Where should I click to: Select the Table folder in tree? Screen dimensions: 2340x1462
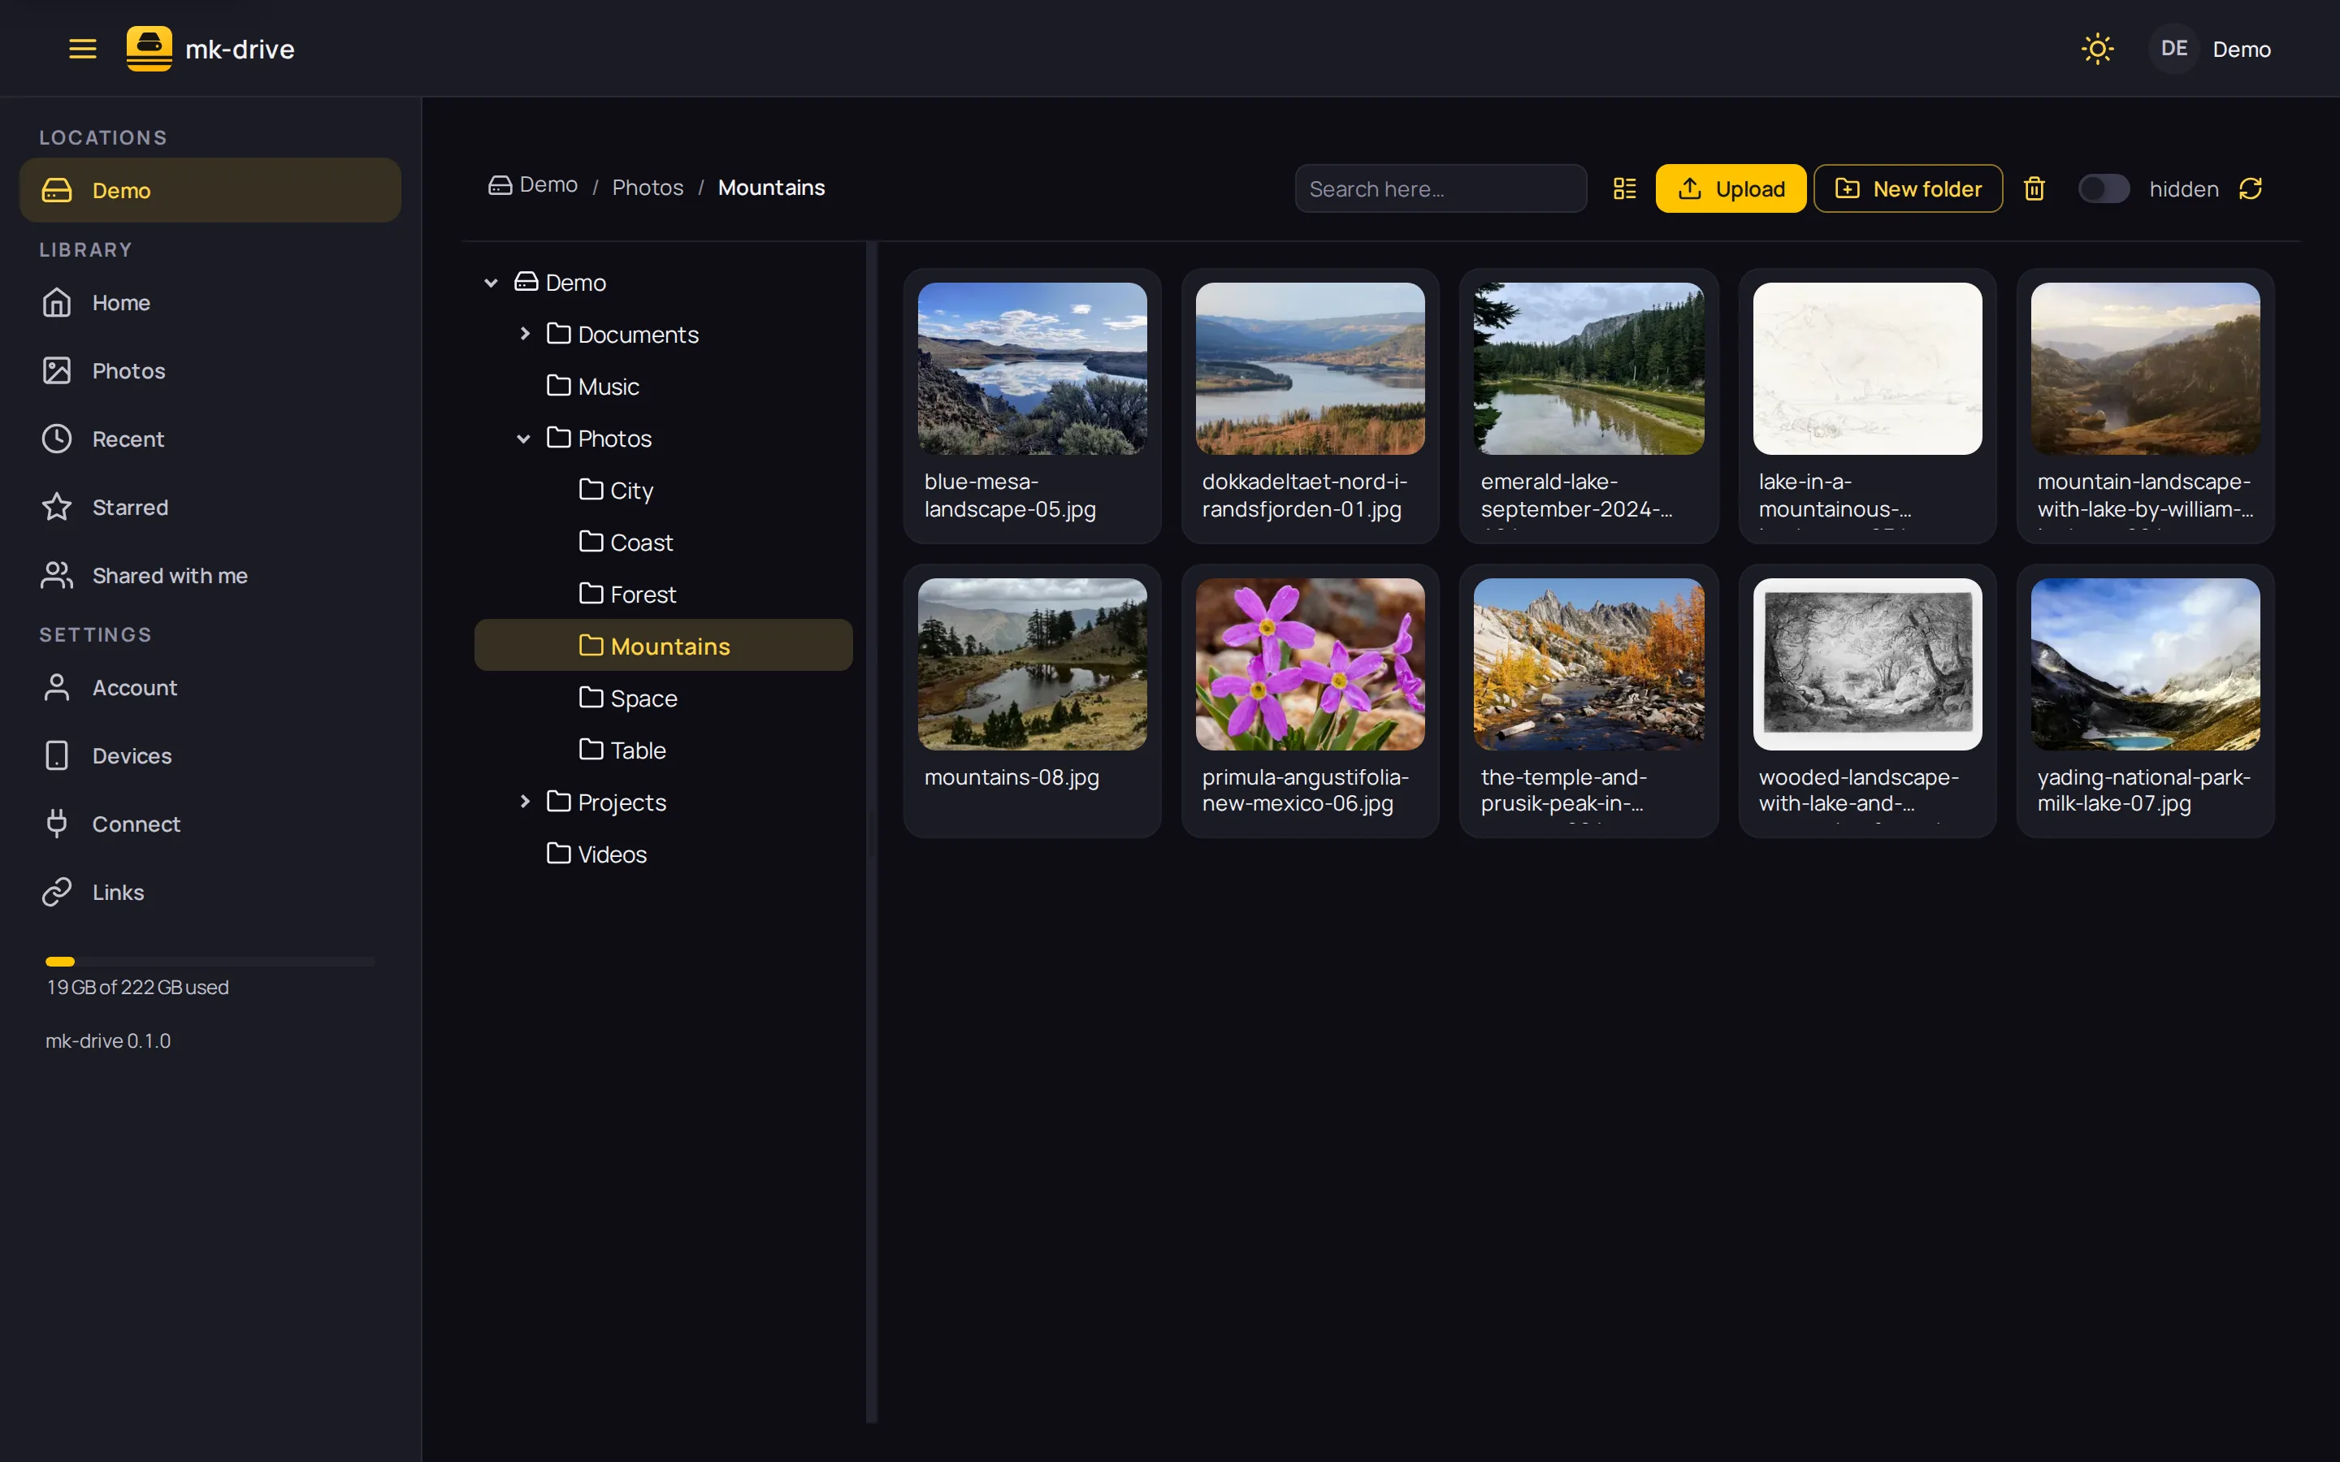(x=663, y=750)
